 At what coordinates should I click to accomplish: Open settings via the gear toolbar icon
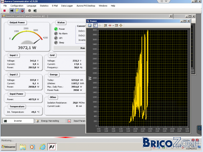[x=29, y=11]
